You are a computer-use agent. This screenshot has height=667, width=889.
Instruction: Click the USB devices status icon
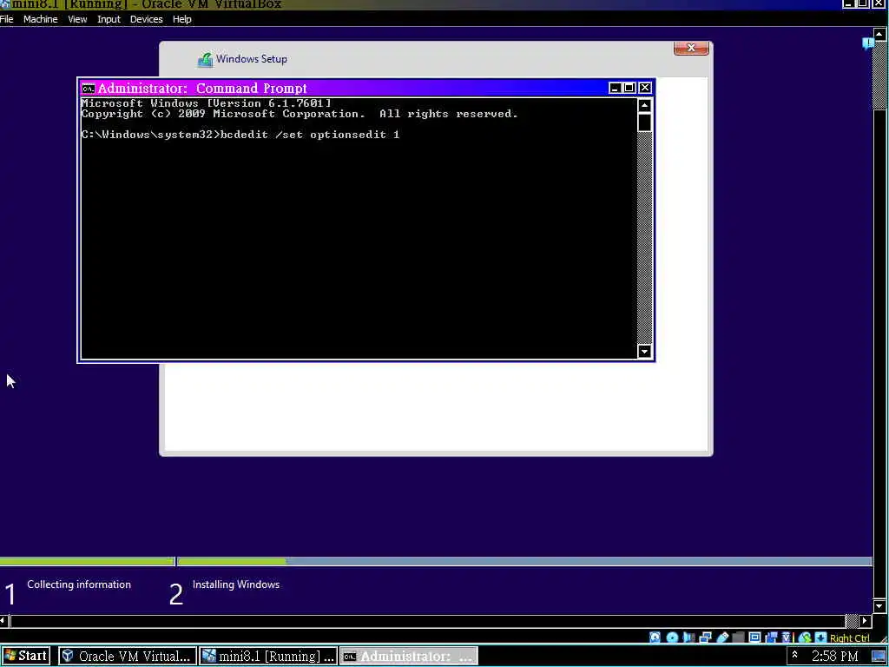[x=722, y=637]
